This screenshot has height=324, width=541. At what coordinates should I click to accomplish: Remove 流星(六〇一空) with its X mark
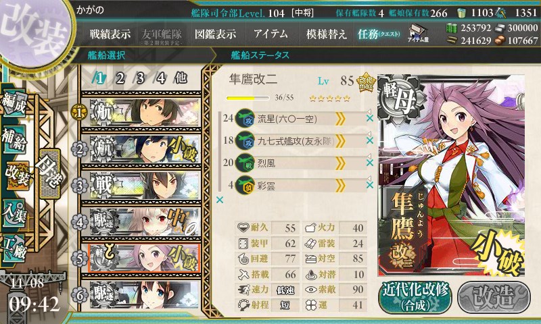coord(369,118)
